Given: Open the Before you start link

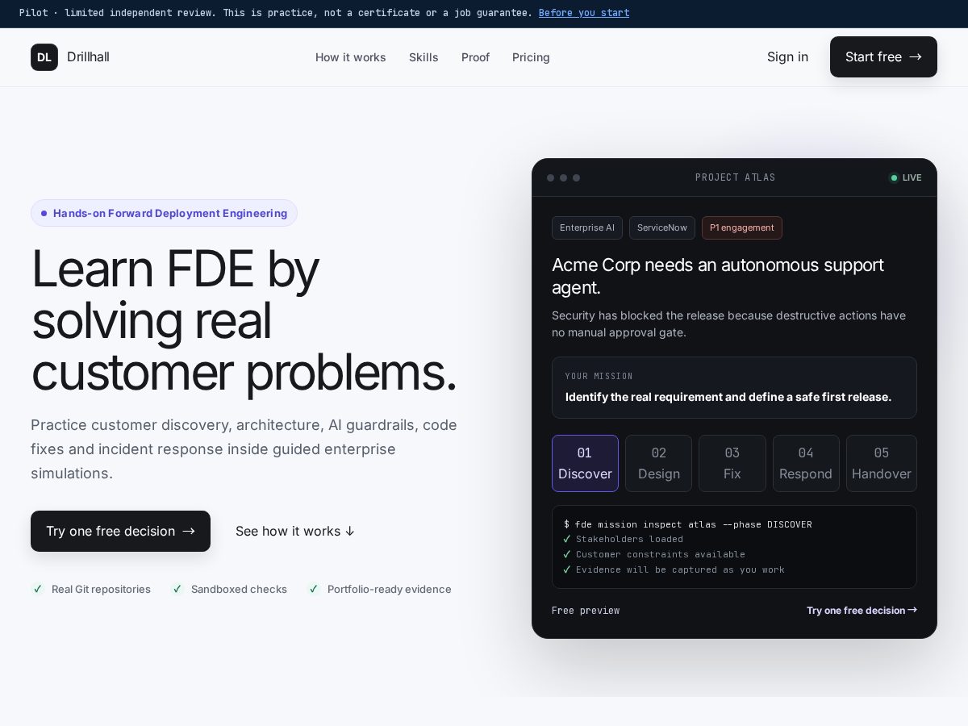Looking at the screenshot, I should click(584, 13).
